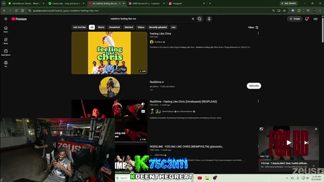Select the Unwatched filter chip
The image size is (324, 182).
114,27
